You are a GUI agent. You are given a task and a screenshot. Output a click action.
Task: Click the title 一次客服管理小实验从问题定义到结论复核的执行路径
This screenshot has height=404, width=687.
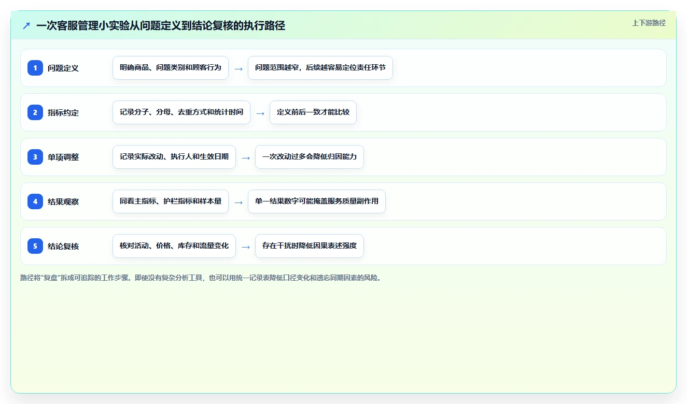click(x=161, y=26)
